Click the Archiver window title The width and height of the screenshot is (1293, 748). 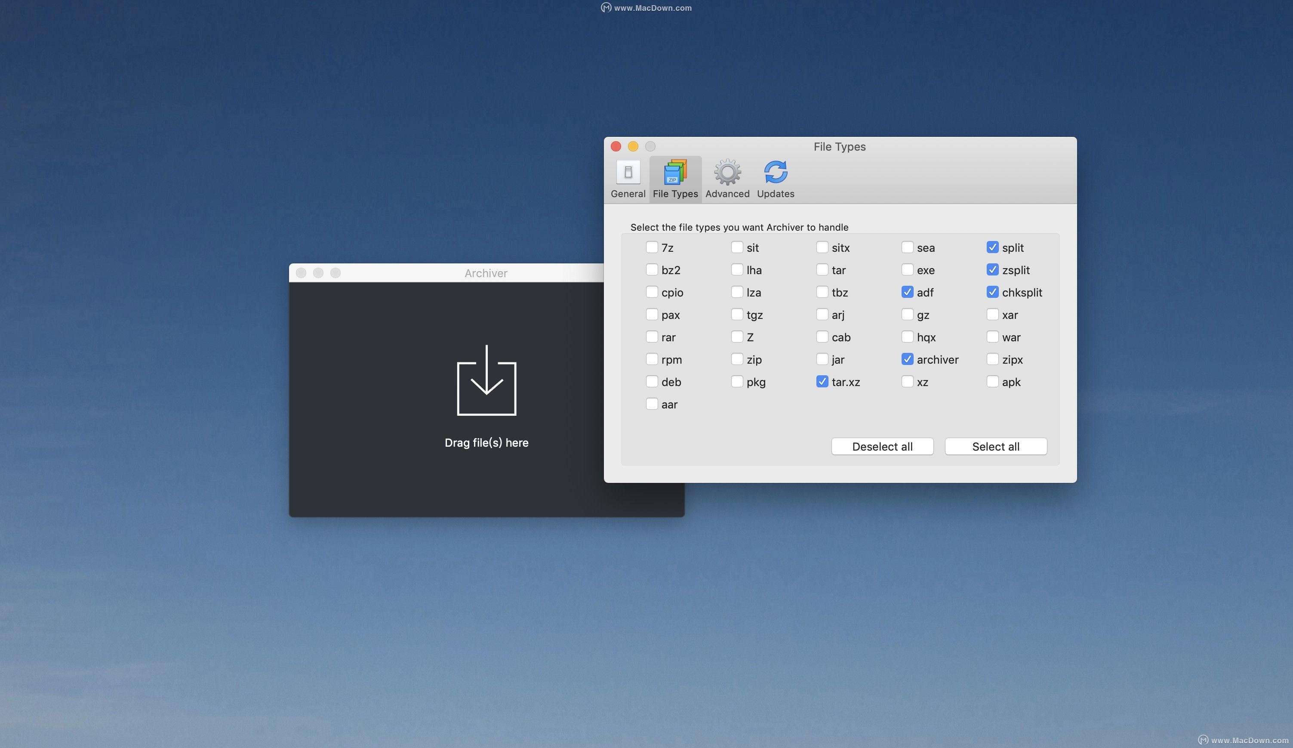click(486, 273)
